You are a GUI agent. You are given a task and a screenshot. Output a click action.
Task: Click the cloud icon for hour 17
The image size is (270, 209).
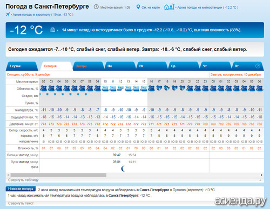click(159, 88)
